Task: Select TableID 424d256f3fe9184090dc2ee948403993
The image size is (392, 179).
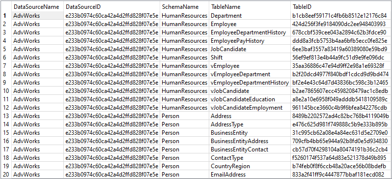Action: click(340, 24)
